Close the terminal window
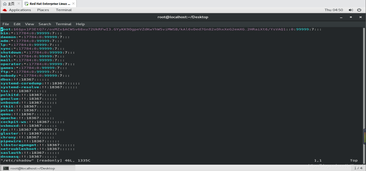 (360, 17)
